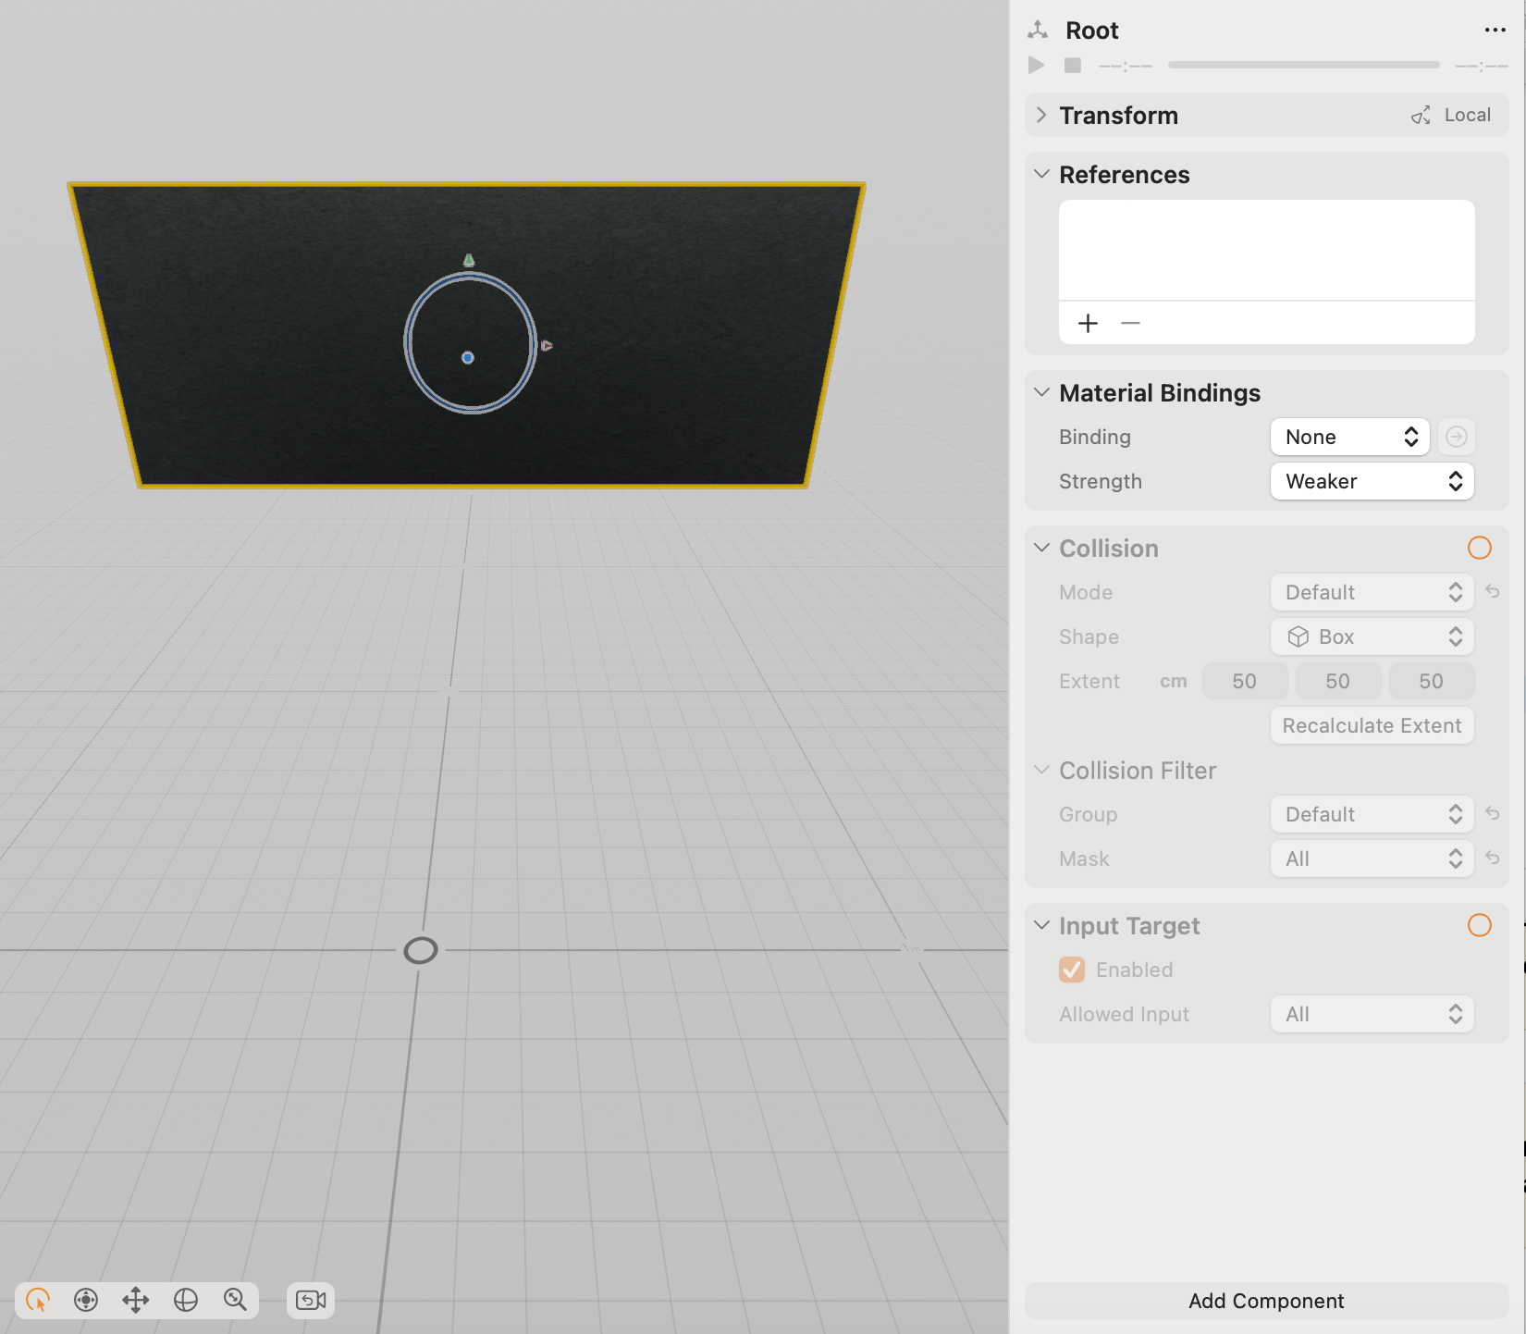The image size is (1526, 1334).
Task: Reset the Collision Mode value
Action: pyautogui.click(x=1492, y=591)
